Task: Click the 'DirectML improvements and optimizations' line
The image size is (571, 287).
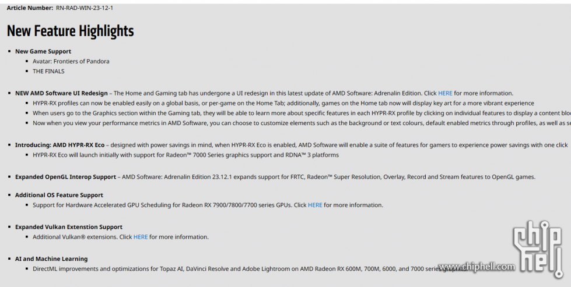Action: [250, 269]
